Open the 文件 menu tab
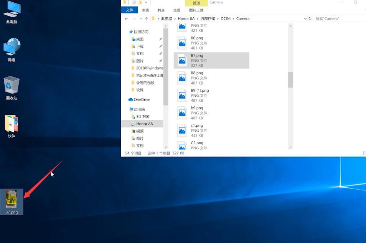366x243 pixels. [129, 10]
